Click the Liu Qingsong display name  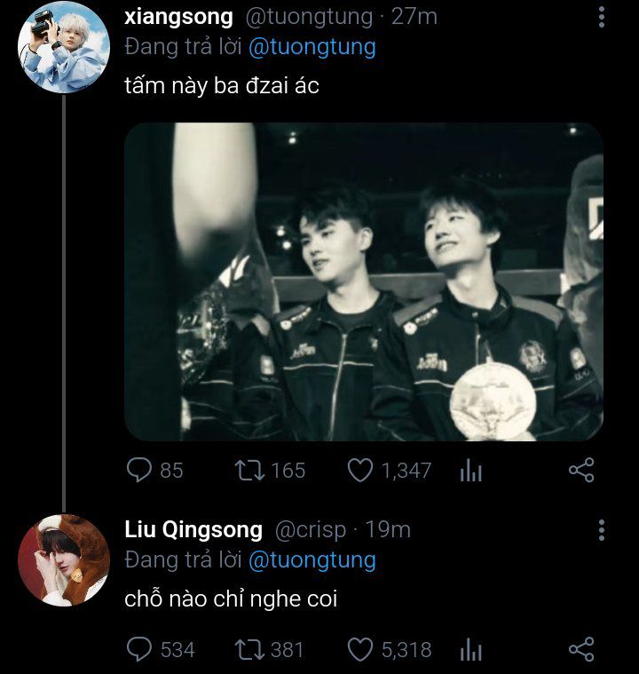[x=193, y=530]
